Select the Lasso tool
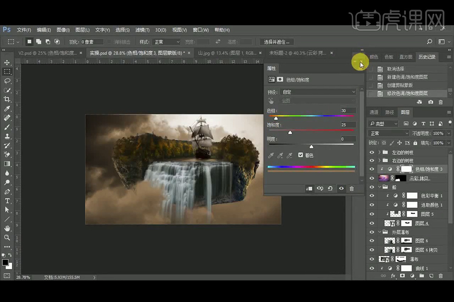 7,81
